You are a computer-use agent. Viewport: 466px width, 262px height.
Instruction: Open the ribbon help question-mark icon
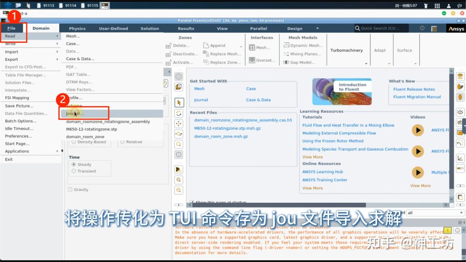coord(422,28)
